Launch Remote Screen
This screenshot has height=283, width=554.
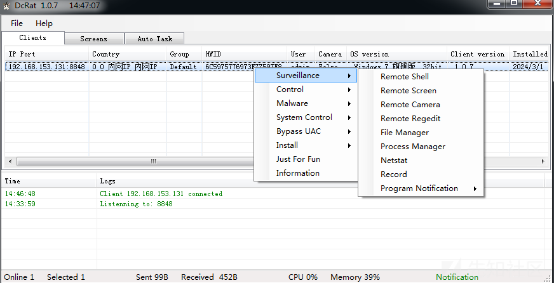point(421,91)
